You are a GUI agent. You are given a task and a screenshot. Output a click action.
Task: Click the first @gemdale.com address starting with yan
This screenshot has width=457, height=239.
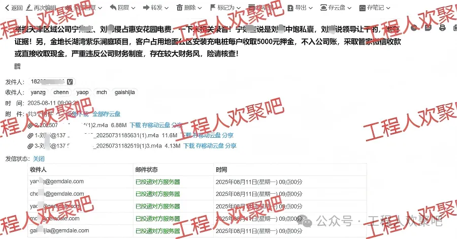[56, 182]
